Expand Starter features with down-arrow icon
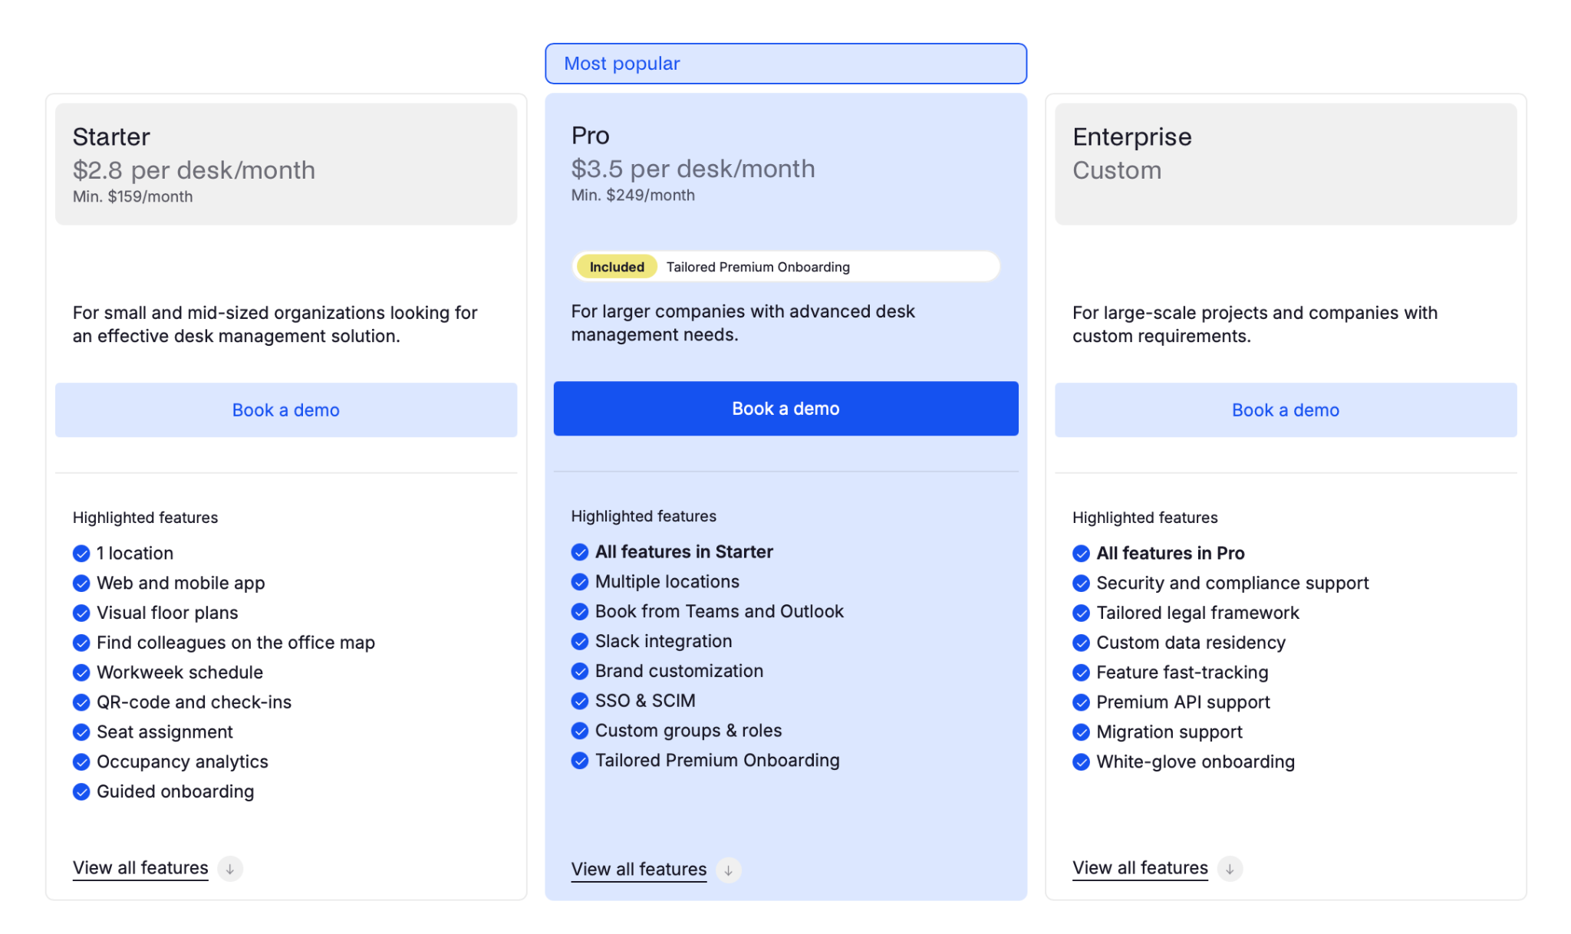The image size is (1571, 934). pyautogui.click(x=229, y=869)
